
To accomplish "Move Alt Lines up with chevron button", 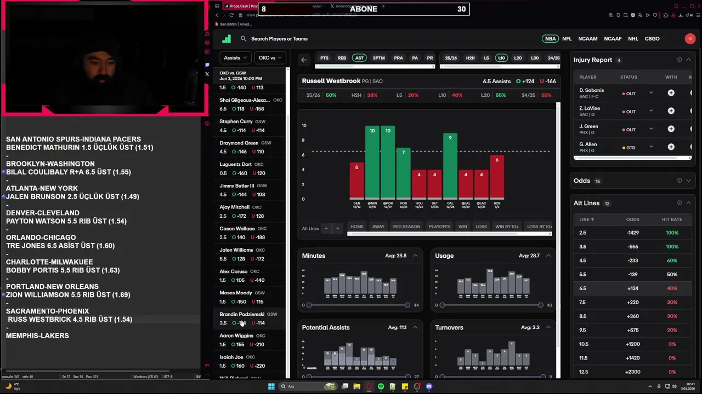I will pyautogui.click(x=326, y=228).
